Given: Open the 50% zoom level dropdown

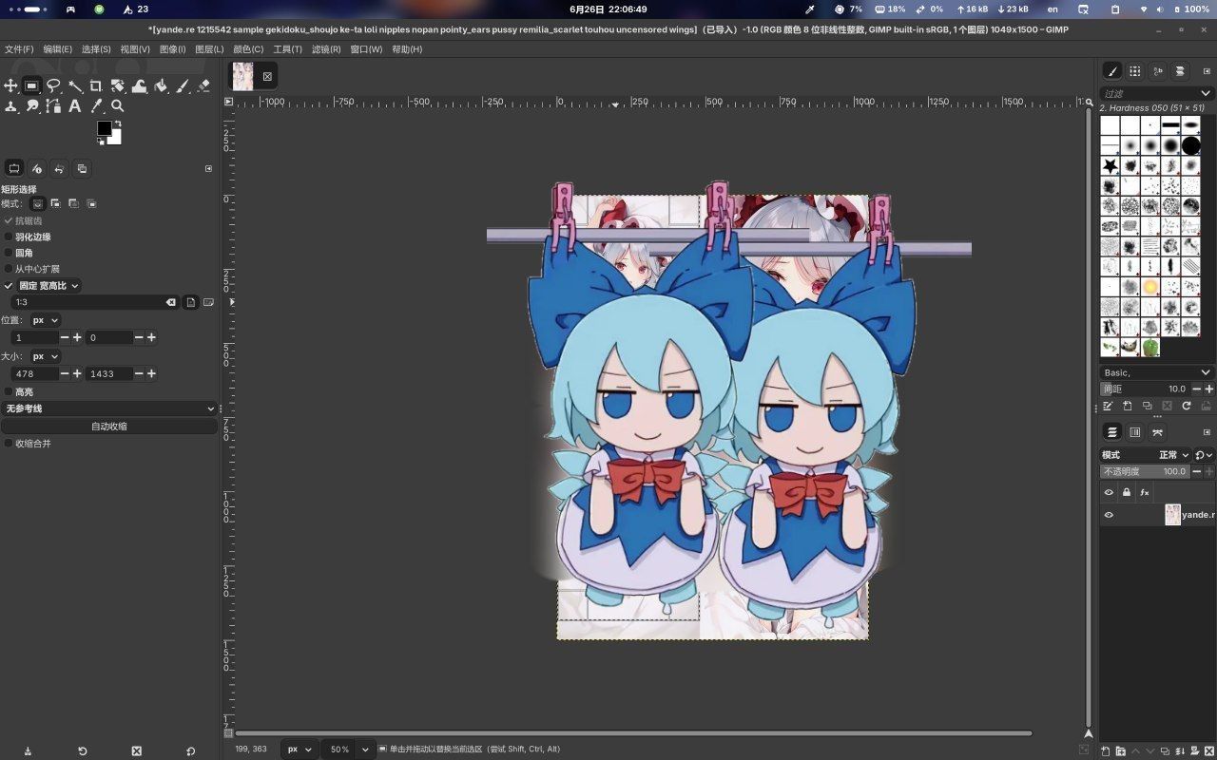Looking at the screenshot, I should (365, 749).
